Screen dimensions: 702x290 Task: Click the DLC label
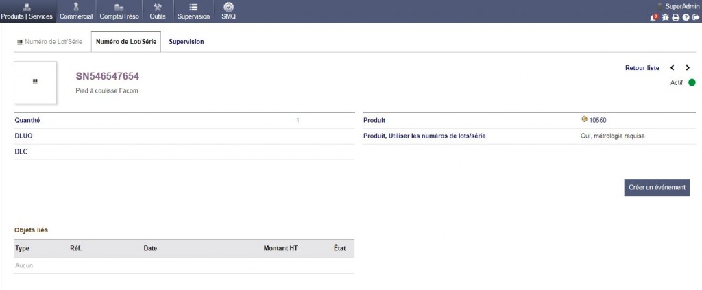21,152
